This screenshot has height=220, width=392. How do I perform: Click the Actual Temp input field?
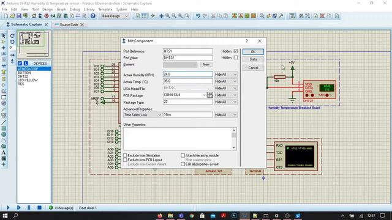click(x=188, y=81)
